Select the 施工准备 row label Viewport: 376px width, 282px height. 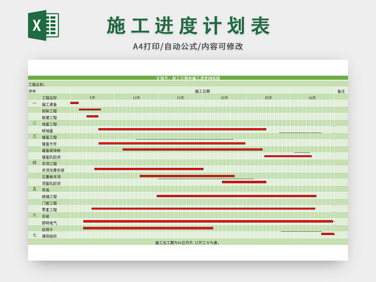click(49, 105)
